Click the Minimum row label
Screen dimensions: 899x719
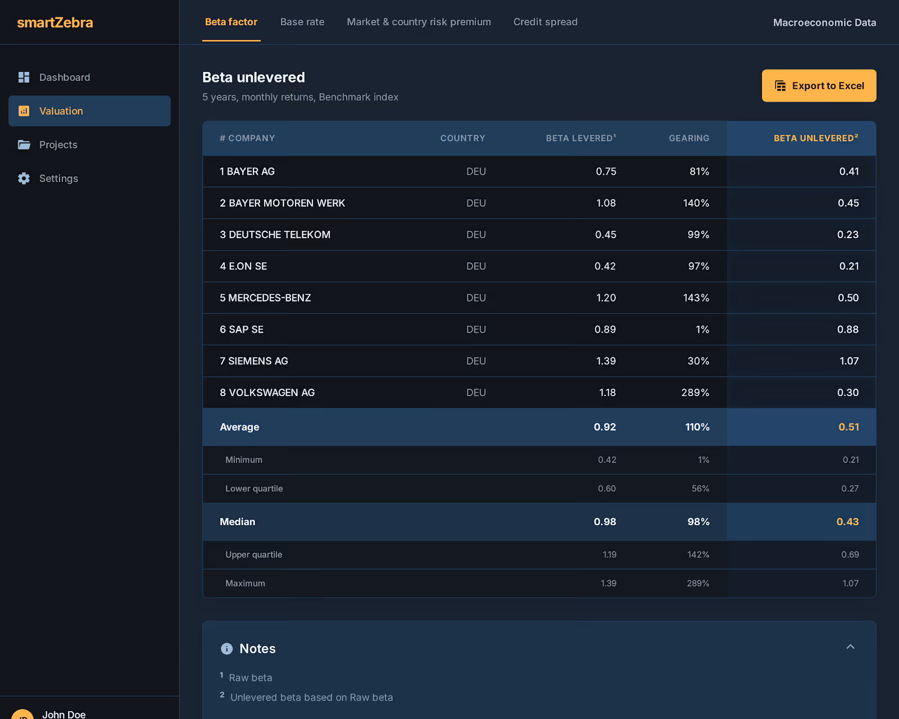pos(244,459)
